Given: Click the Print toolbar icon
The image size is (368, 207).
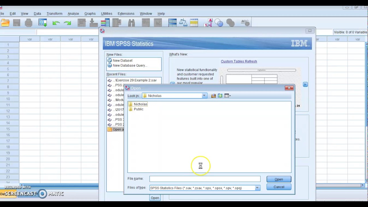Looking at the screenshot, I should point(28,23).
